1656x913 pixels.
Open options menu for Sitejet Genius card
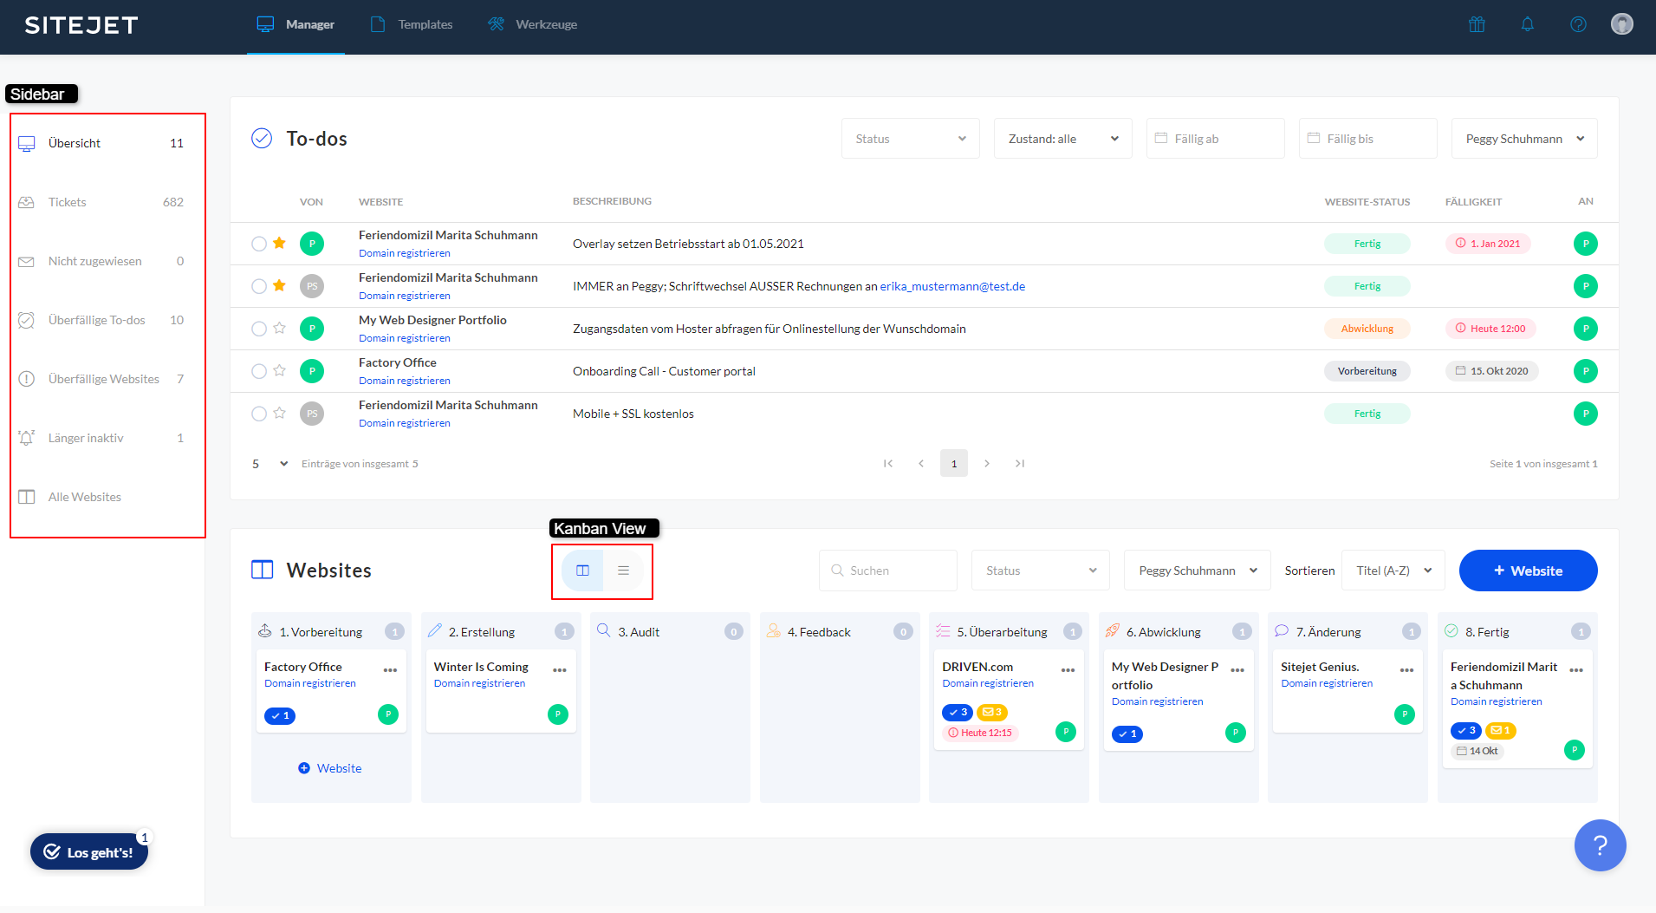click(x=1406, y=669)
